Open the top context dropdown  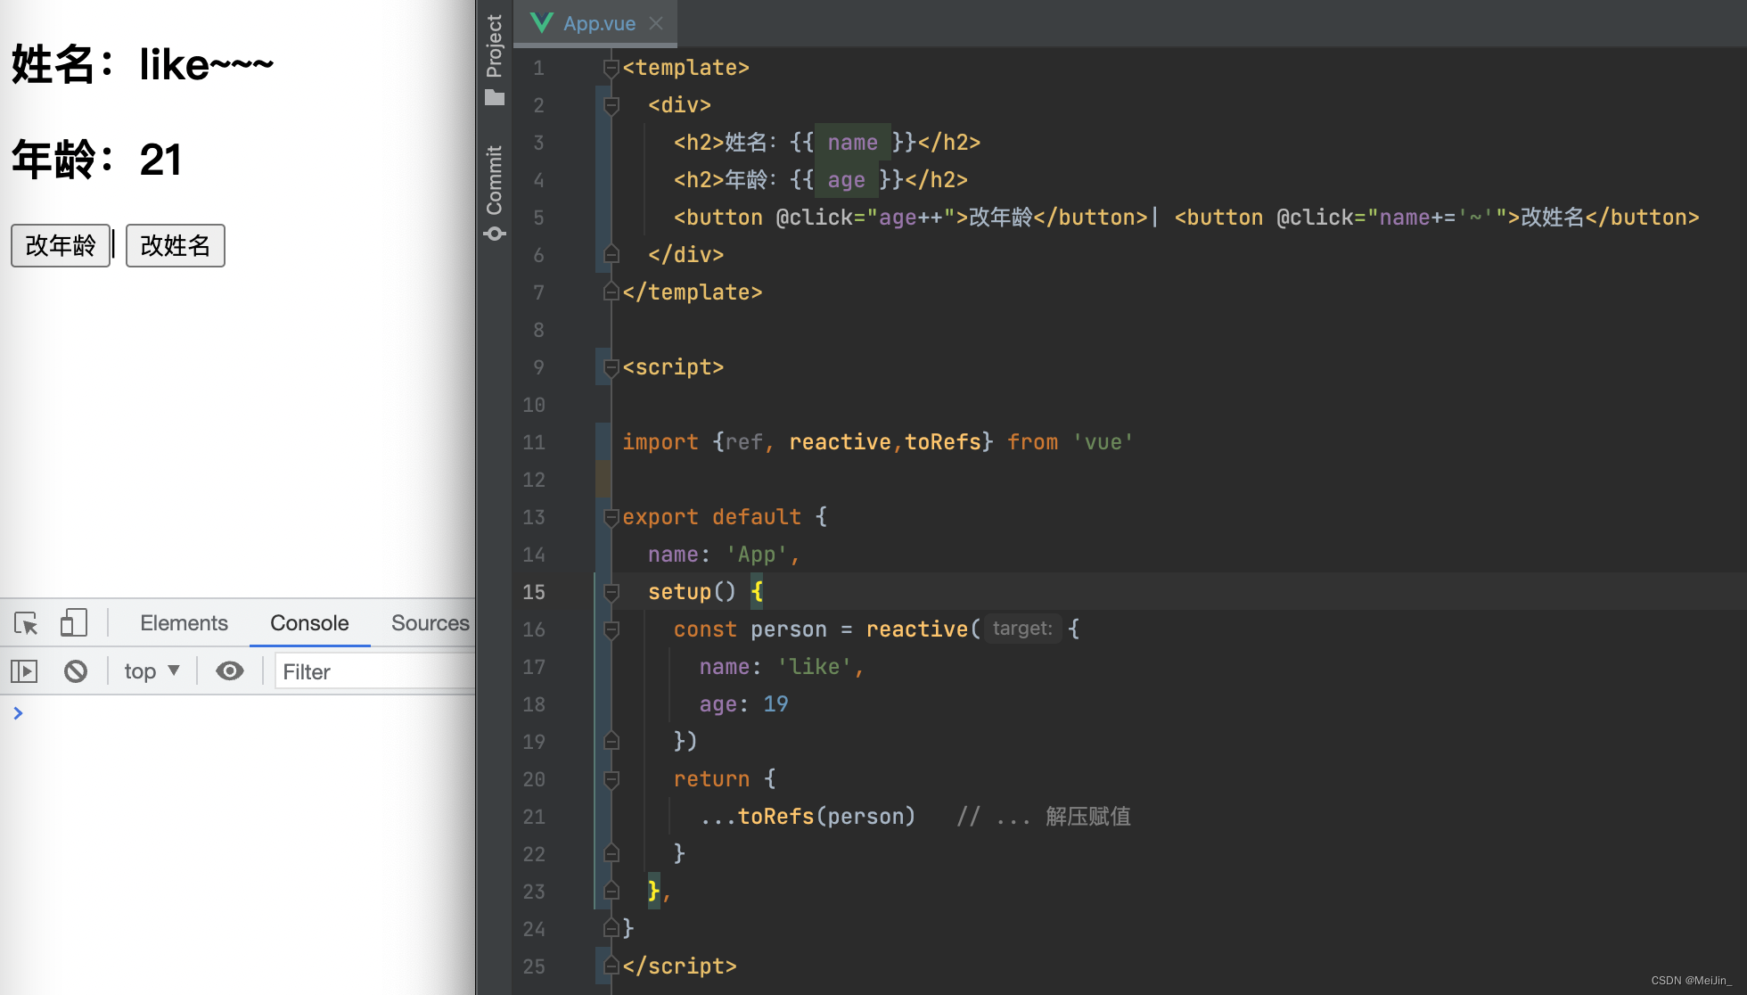coord(152,671)
